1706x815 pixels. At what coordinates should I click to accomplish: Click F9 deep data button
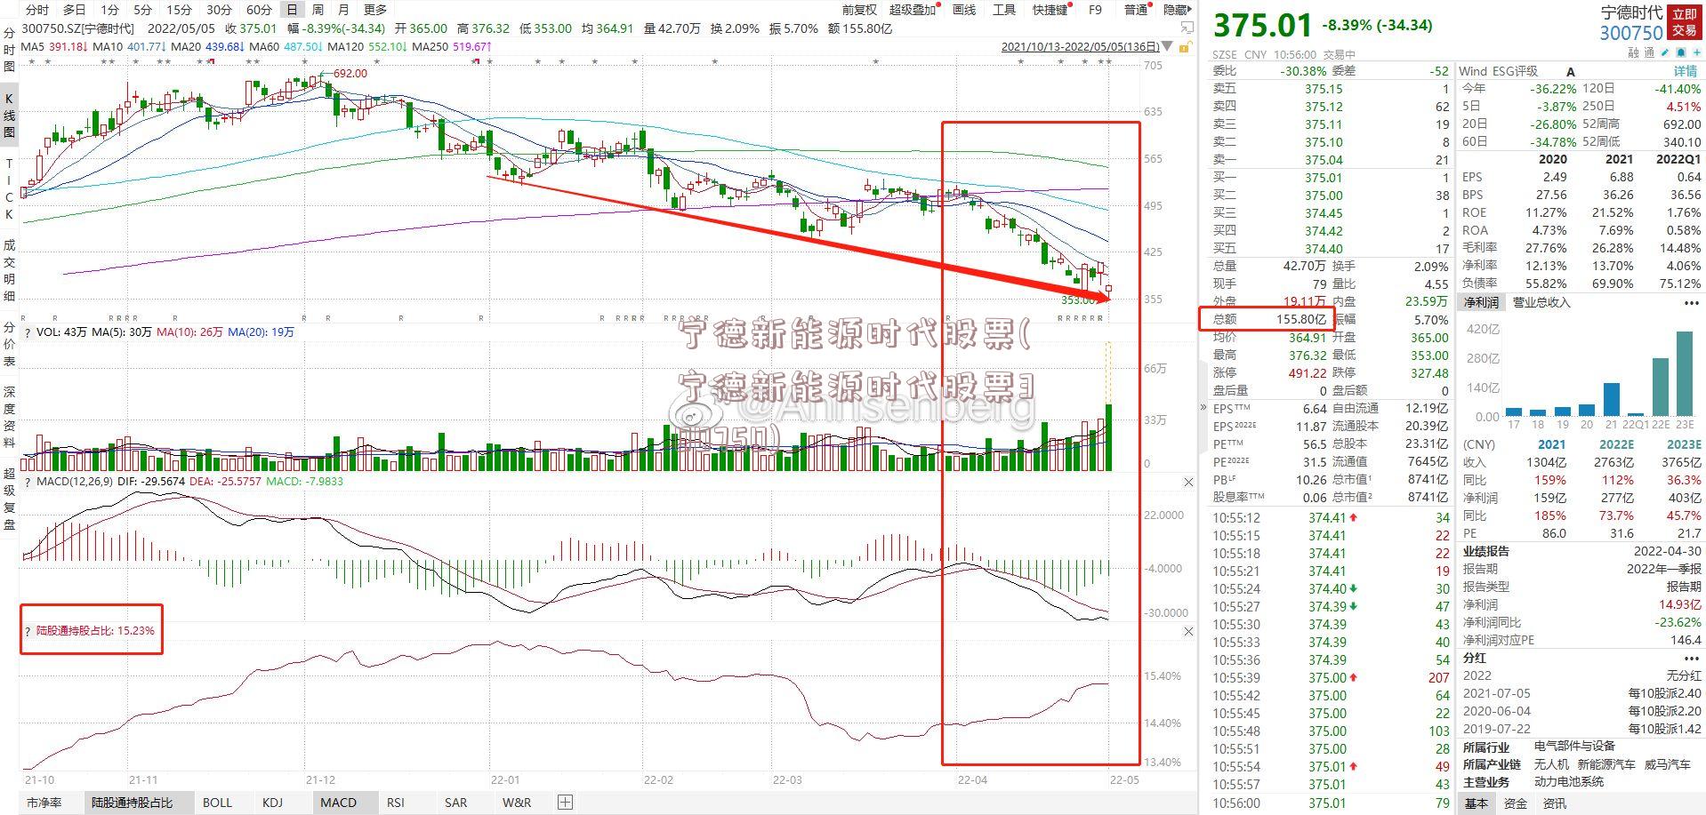(1095, 10)
